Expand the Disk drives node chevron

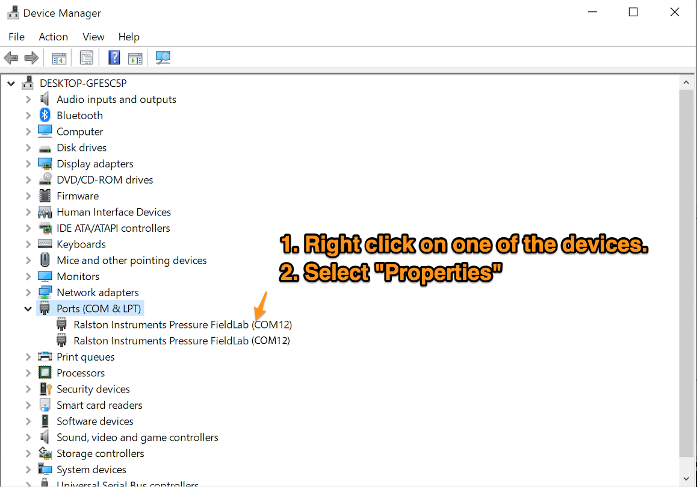pyautogui.click(x=28, y=147)
